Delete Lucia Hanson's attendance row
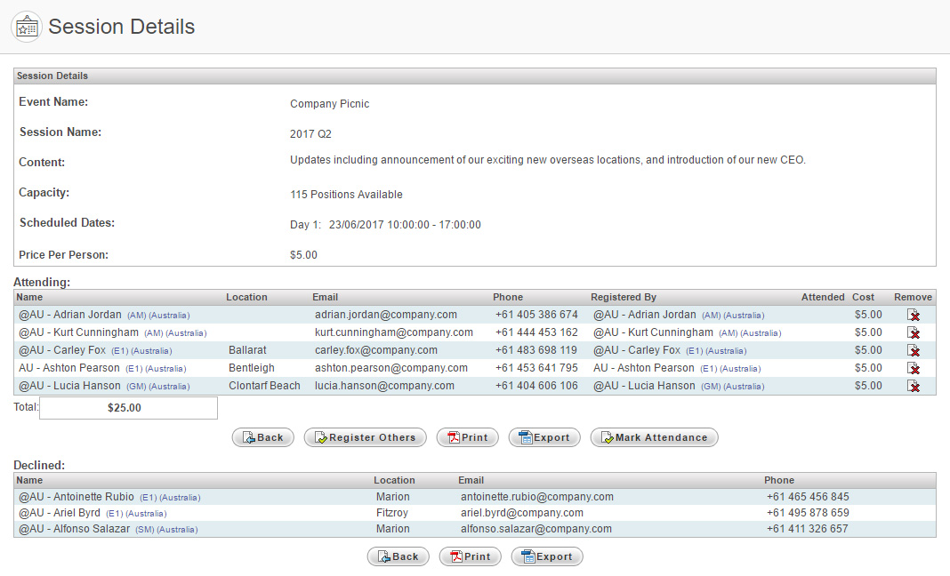 (x=913, y=386)
